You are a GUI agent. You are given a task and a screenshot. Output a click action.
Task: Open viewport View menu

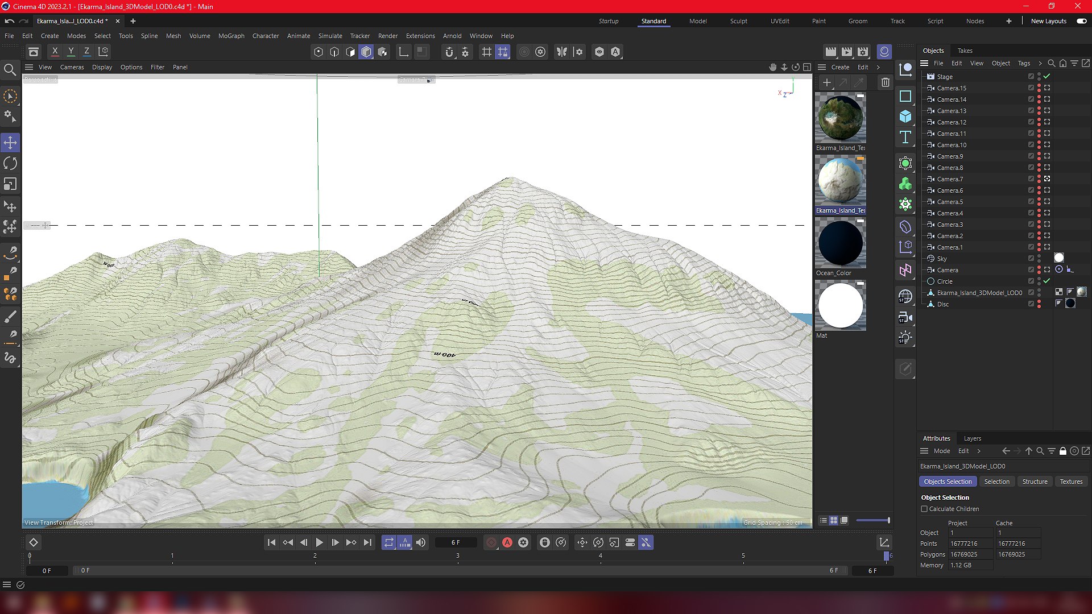click(x=45, y=67)
